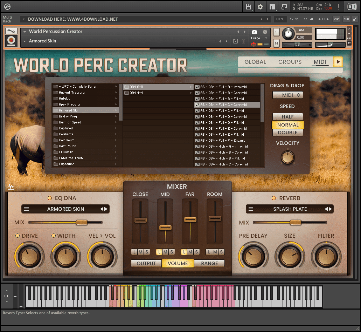Select AS - 084 - Full - A - Intro.mid
Screen dimensions: 361x332
click(x=227, y=87)
